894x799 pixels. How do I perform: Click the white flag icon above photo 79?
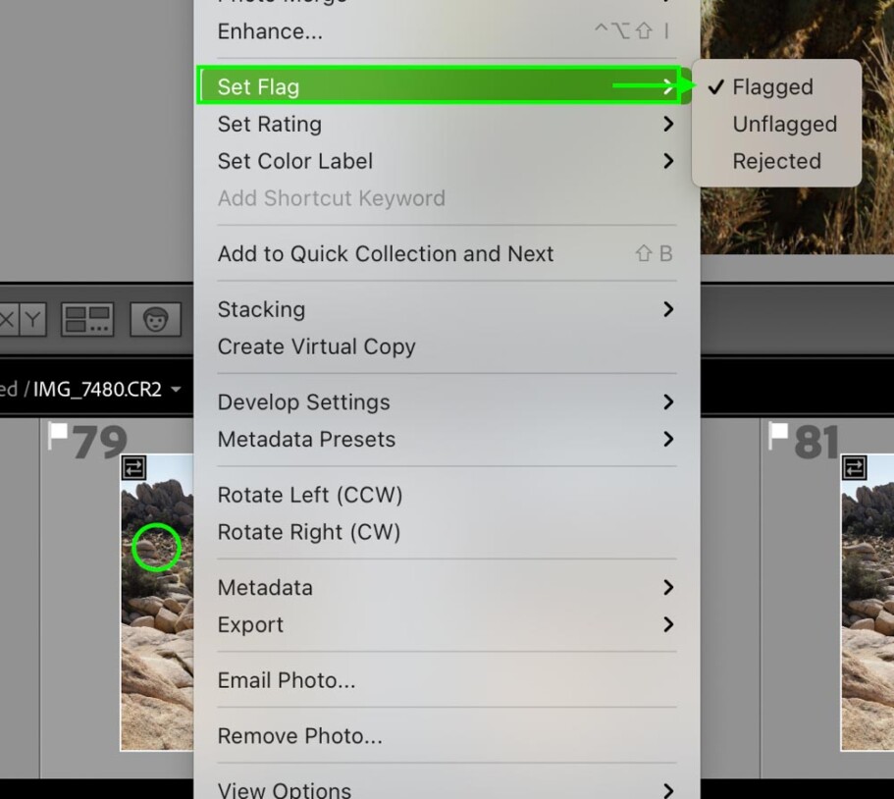coord(58,432)
